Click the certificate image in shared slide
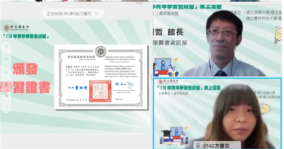Viewport: 284px width, 149px height. coord(101,77)
